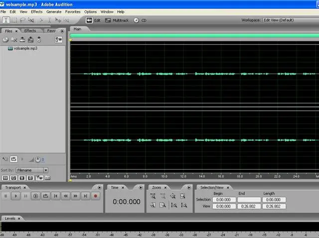This screenshot has height=238, width=319.
Task: Select the Time Selection tool
Action: (5, 20)
